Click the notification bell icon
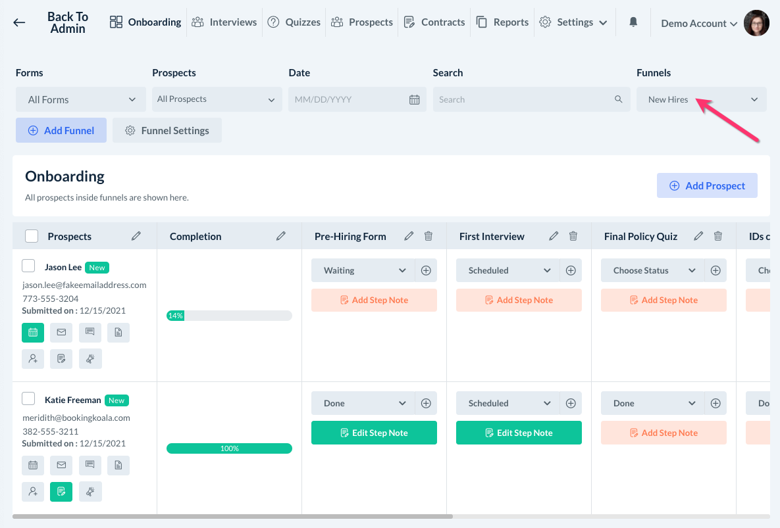 (x=633, y=22)
